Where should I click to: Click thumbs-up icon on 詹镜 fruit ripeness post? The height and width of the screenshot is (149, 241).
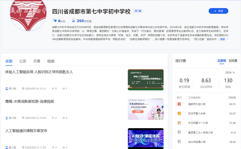(63, 118)
